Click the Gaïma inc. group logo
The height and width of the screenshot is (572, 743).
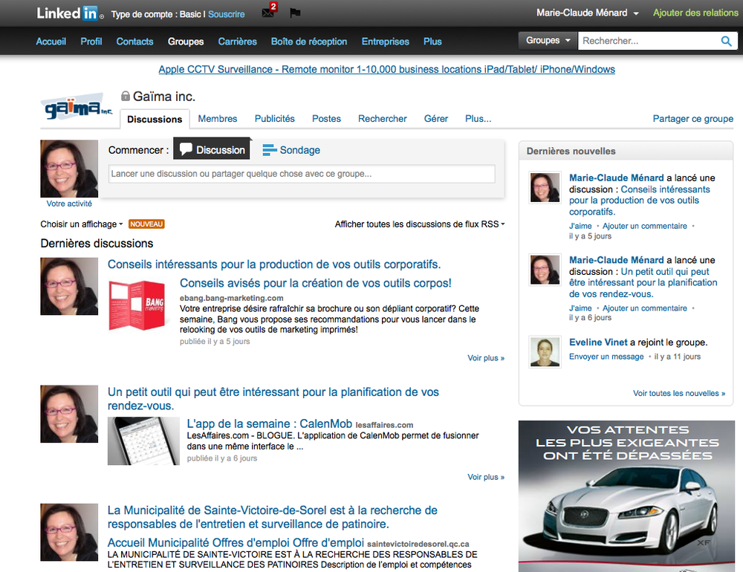coord(77,109)
